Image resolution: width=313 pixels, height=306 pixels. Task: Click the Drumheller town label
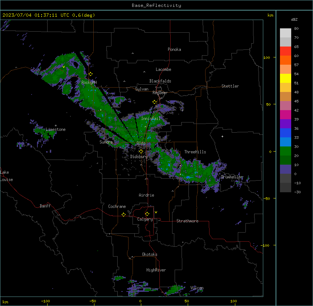[x=232, y=177]
